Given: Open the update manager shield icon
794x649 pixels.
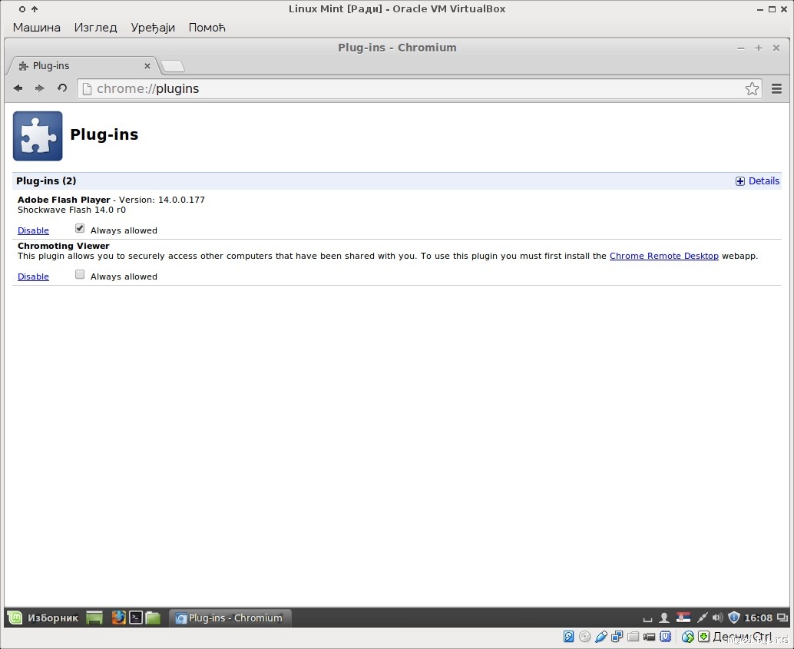Looking at the screenshot, I should (734, 617).
